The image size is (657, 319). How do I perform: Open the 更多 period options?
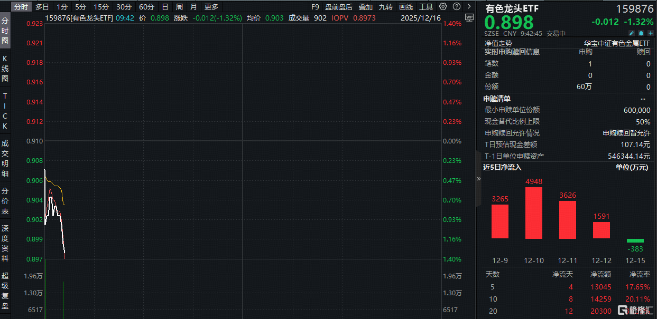click(x=211, y=7)
